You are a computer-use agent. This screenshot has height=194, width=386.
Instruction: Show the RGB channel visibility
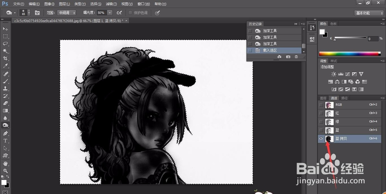point(321,105)
